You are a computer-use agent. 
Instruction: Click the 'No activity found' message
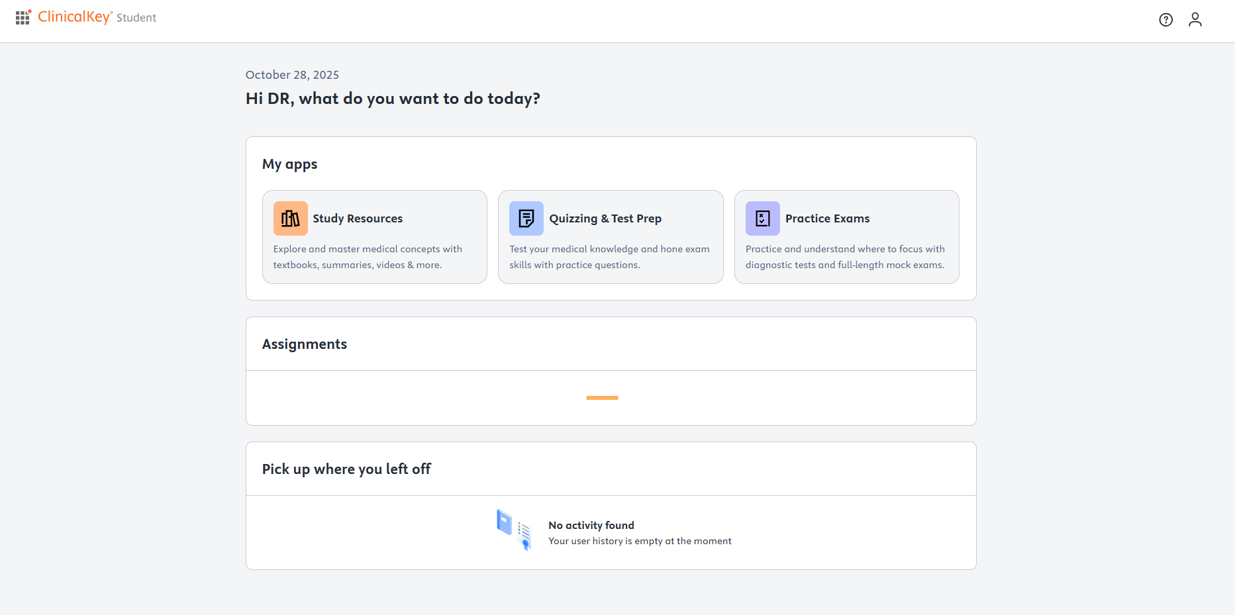591,525
